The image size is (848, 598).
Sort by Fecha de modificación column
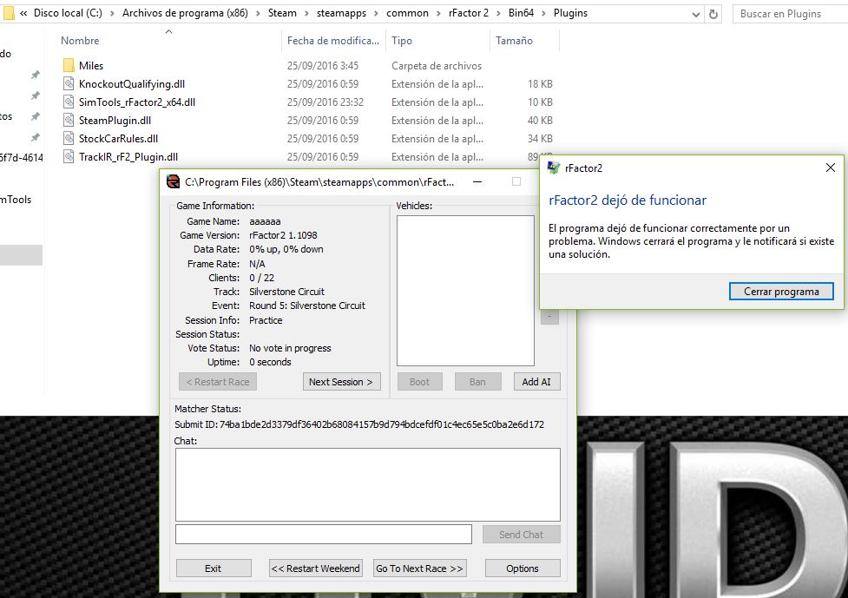333,41
